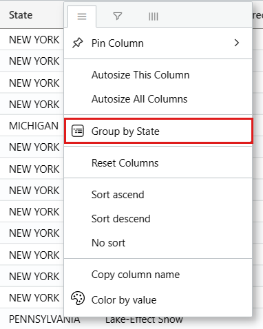Open the columns chooser tab

[x=154, y=17]
